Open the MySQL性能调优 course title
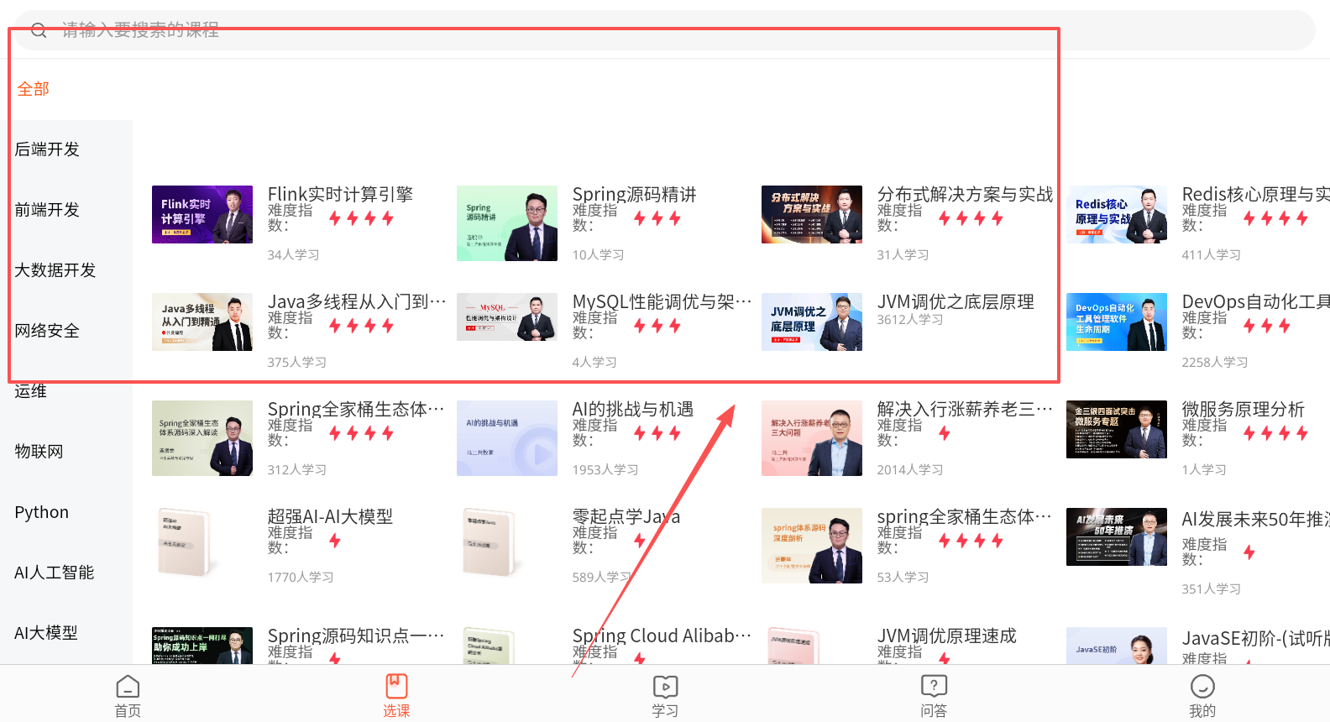1330x722 pixels. [x=660, y=302]
